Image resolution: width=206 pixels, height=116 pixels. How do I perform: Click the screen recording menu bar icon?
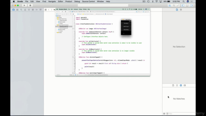pyautogui.click(x=144, y=1)
